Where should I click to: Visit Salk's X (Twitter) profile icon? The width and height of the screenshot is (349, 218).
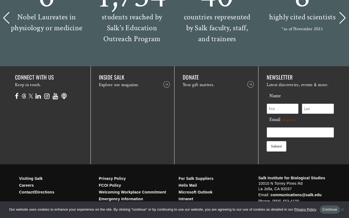click(31, 96)
